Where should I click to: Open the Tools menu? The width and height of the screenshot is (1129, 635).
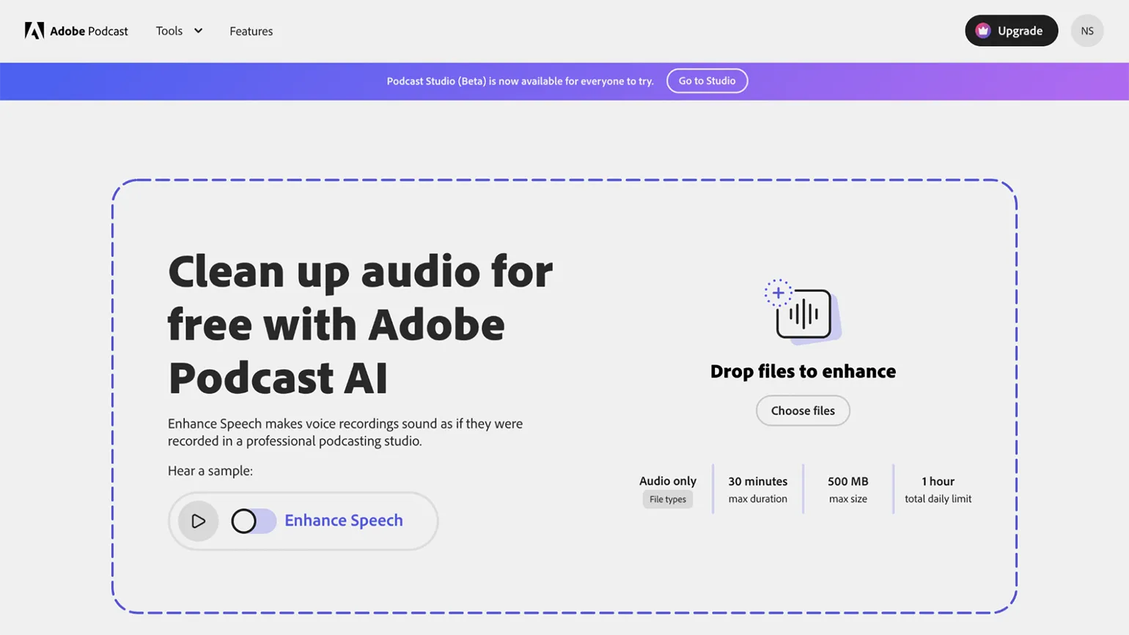[x=169, y=31]
